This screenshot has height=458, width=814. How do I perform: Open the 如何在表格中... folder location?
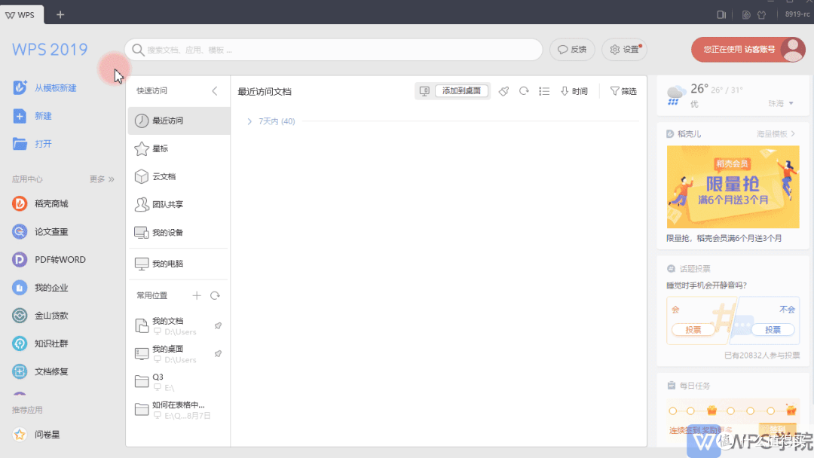tap(178, 410)
